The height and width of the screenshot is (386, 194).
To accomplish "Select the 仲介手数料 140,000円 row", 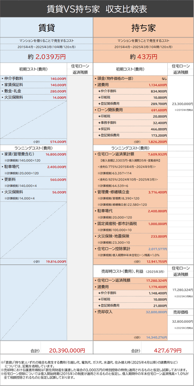I will point(33,78).
